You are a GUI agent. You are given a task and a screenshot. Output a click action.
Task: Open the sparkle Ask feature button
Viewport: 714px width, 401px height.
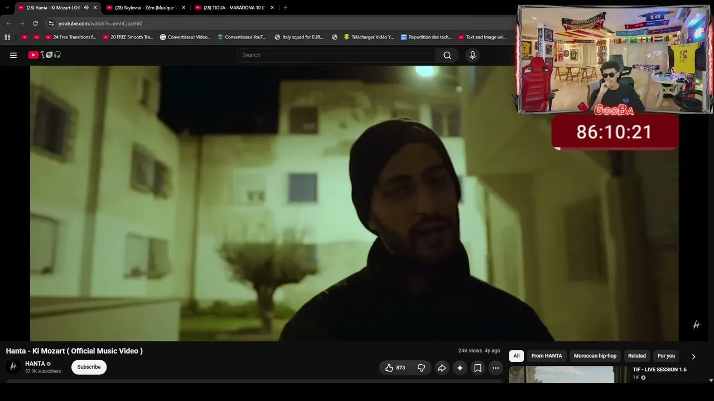tap(460, 368)
